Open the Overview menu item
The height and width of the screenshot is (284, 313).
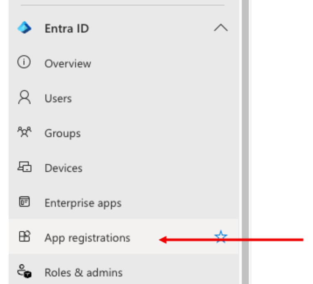pyautogui.click(x=68, y=63)
